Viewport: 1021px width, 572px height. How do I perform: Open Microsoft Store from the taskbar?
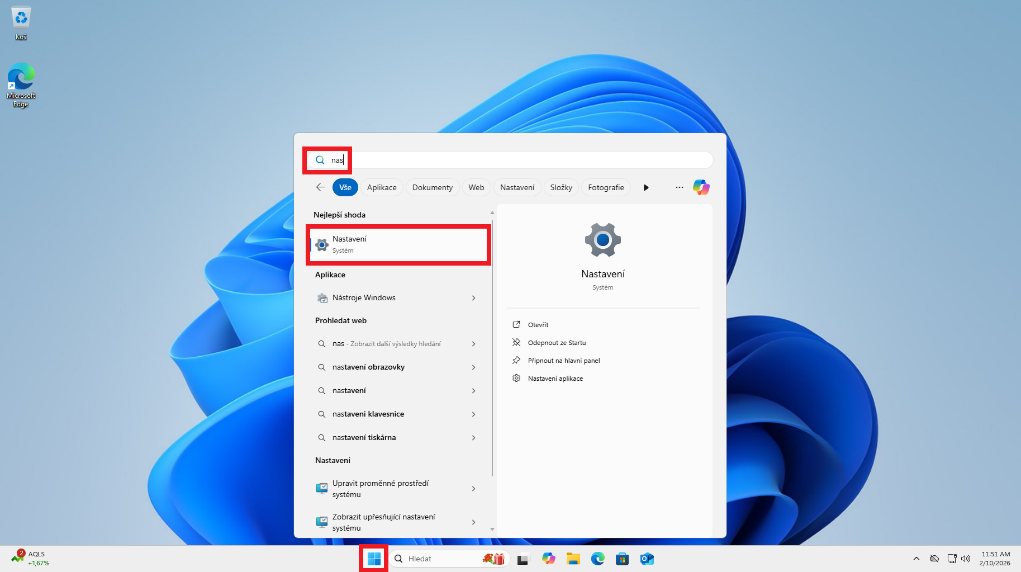pyautogui.click(x=622, y=558)
